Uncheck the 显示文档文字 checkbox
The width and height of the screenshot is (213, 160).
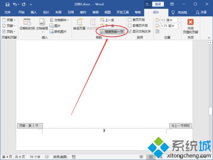point(130,31)
